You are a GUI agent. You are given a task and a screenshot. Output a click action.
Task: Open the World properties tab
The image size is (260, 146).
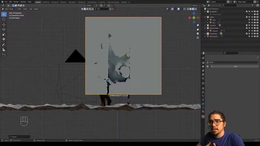coord(203,78)
